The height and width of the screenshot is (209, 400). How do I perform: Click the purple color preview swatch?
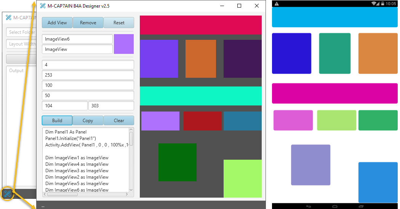(124, 44)
